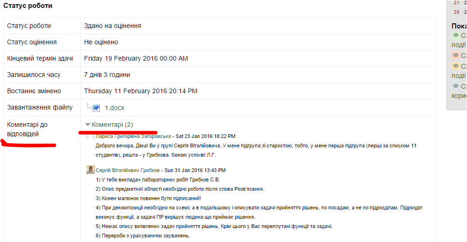The height and width of the screenshot is (242, 467).
Task: Collapse the Коментарі (2) triangle arrow
Action: [88, 125]
